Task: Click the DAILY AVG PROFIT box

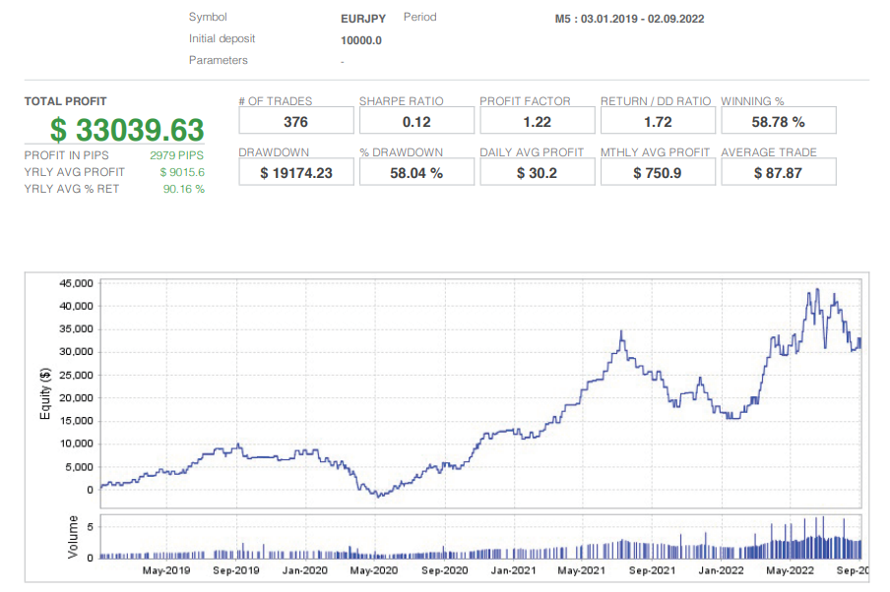Action: tap(537, 171)
